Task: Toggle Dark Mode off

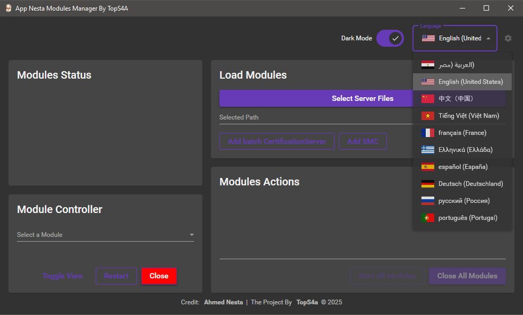Action: click(390, 38)
